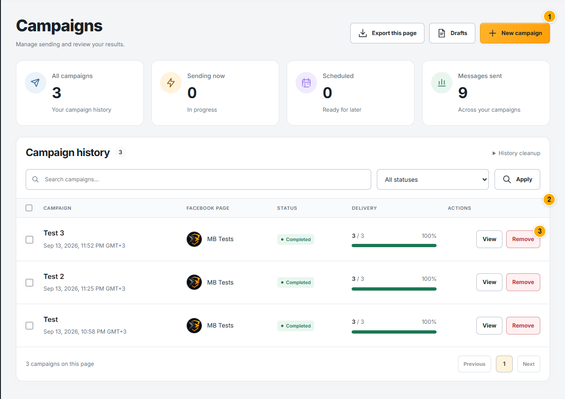
Task: Check the box for the 10:58 PM Test campaign
Action: click(x=29, y=326)
